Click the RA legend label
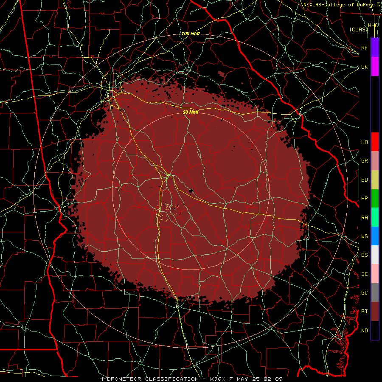 [365, 218]
